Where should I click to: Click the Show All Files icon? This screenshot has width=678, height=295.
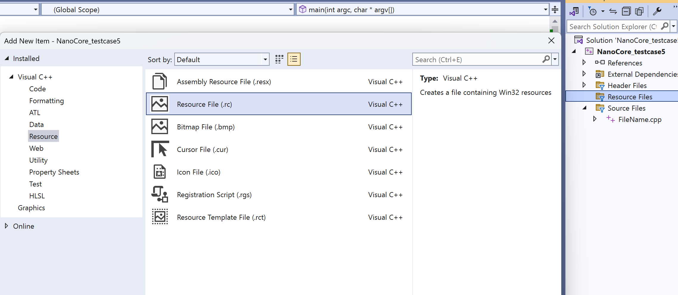[x=639, y=11]
